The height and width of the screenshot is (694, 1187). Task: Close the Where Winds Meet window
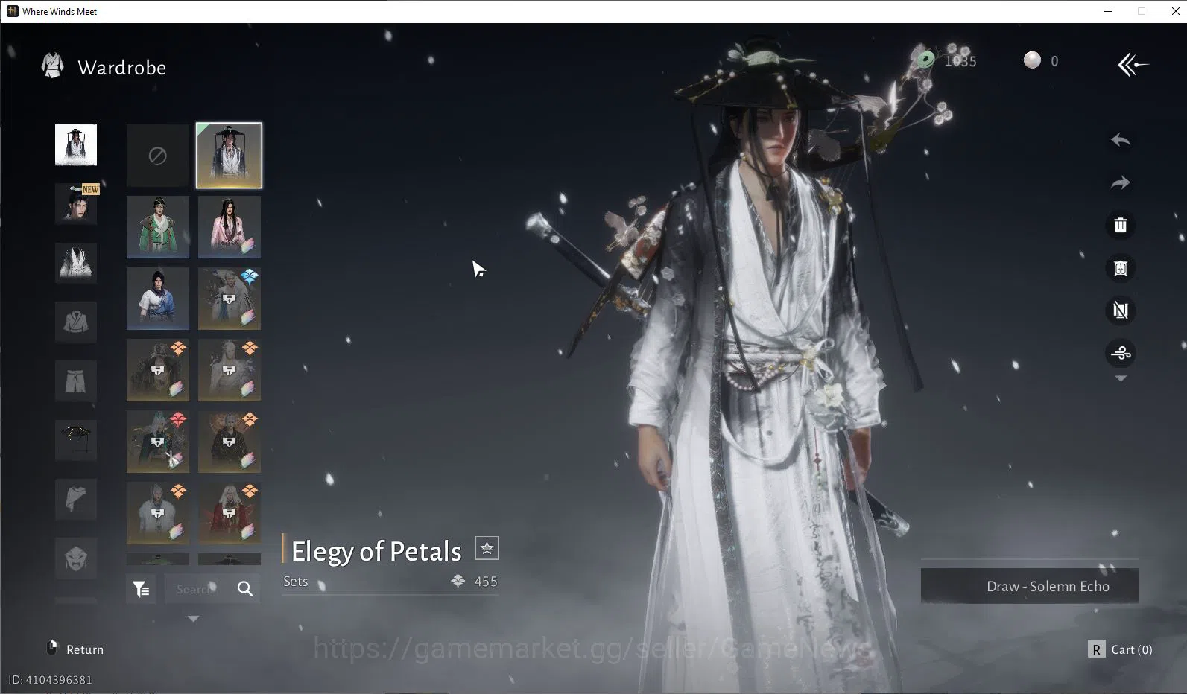point(1176,11)
